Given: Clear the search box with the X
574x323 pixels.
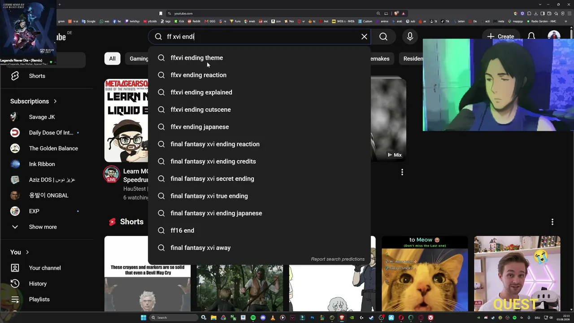Looking at the screenshot, I should click(x=364, y=37).
